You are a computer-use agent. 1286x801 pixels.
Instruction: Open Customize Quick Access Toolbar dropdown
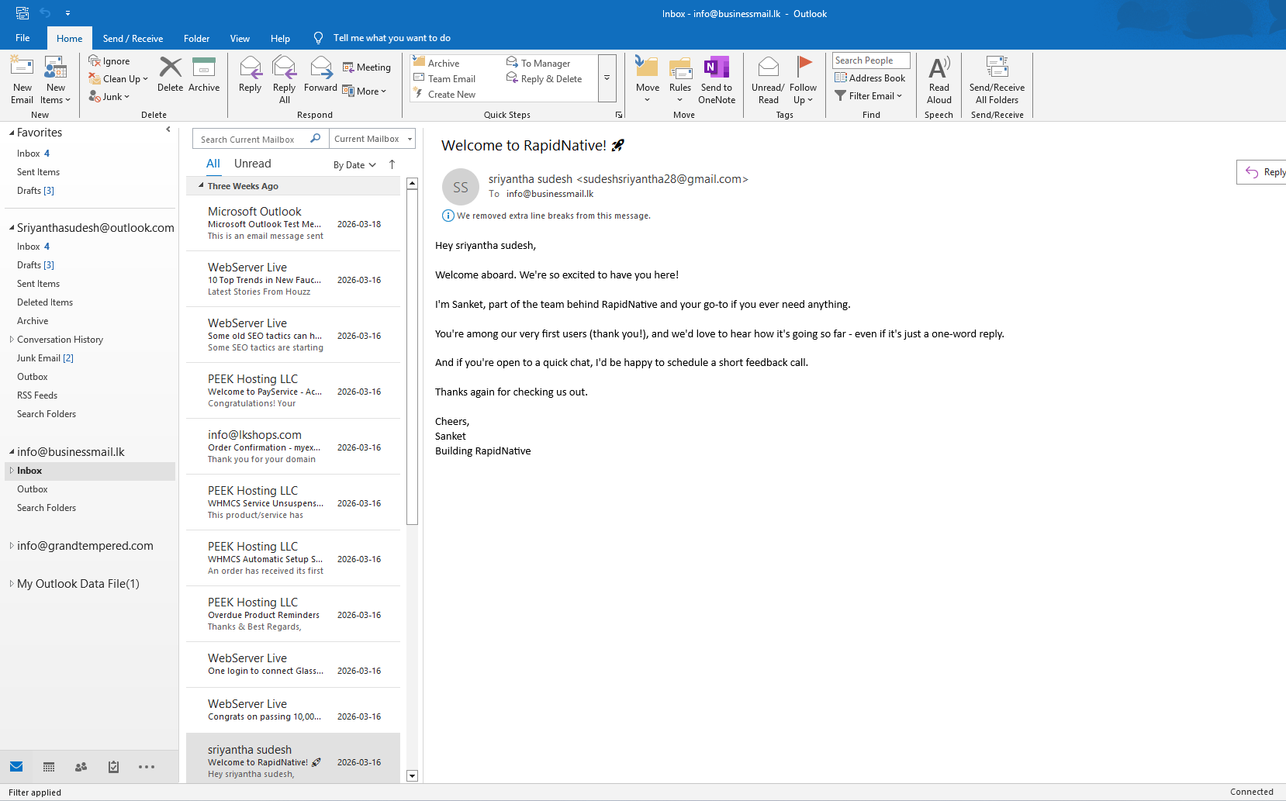point(68,13)
